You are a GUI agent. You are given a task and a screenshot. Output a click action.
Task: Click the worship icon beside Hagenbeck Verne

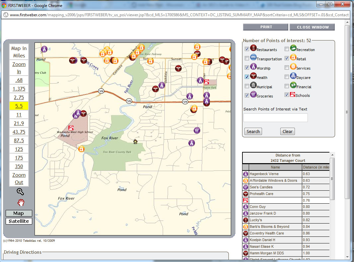coord(245,174)
